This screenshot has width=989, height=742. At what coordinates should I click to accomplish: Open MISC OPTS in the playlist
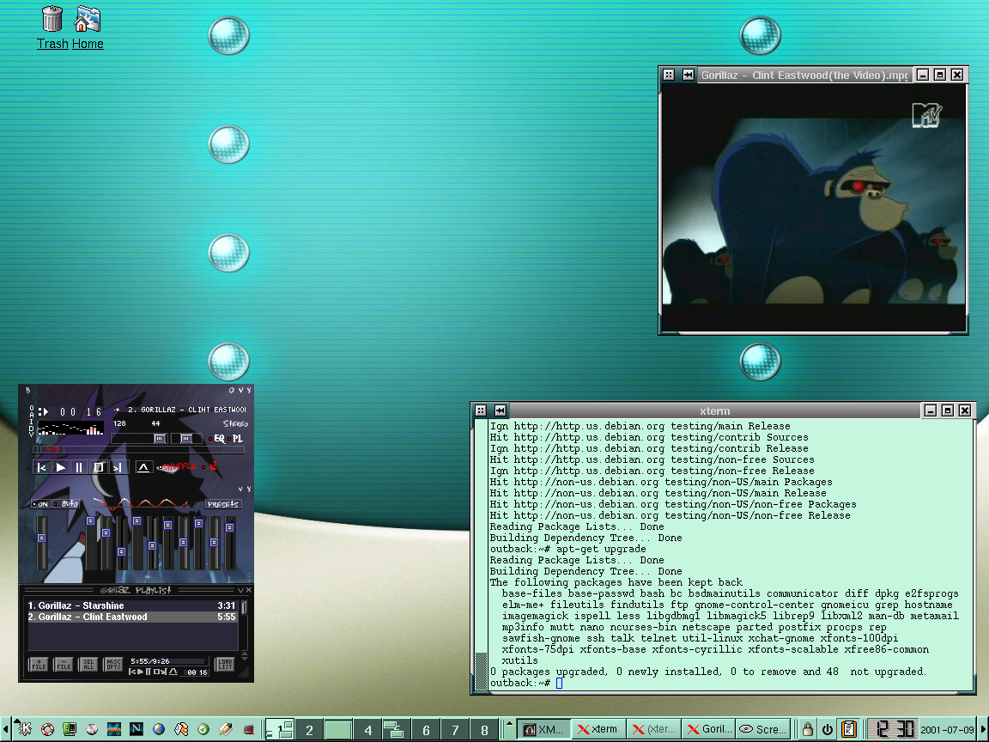point(113,665)
